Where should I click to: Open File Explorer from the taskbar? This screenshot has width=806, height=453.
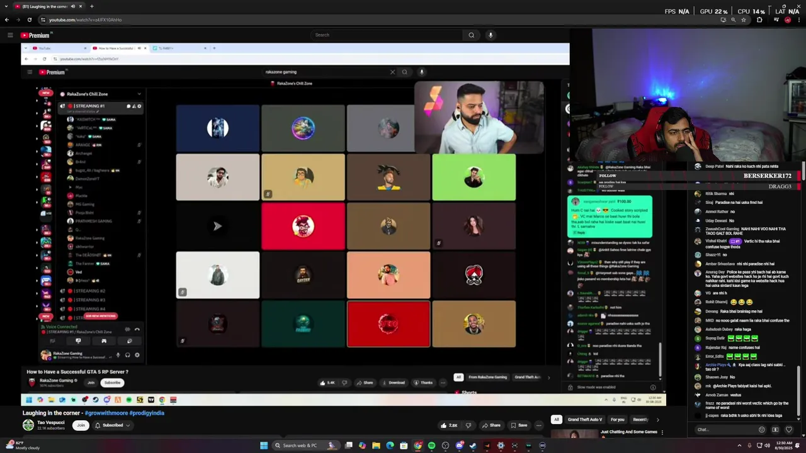tap(376, 446)
